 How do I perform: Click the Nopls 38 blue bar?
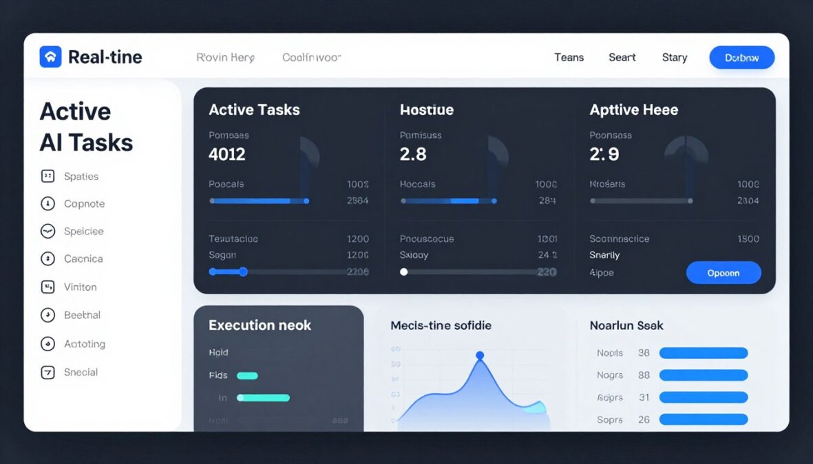pyautogui.click(x=704, y=353)
